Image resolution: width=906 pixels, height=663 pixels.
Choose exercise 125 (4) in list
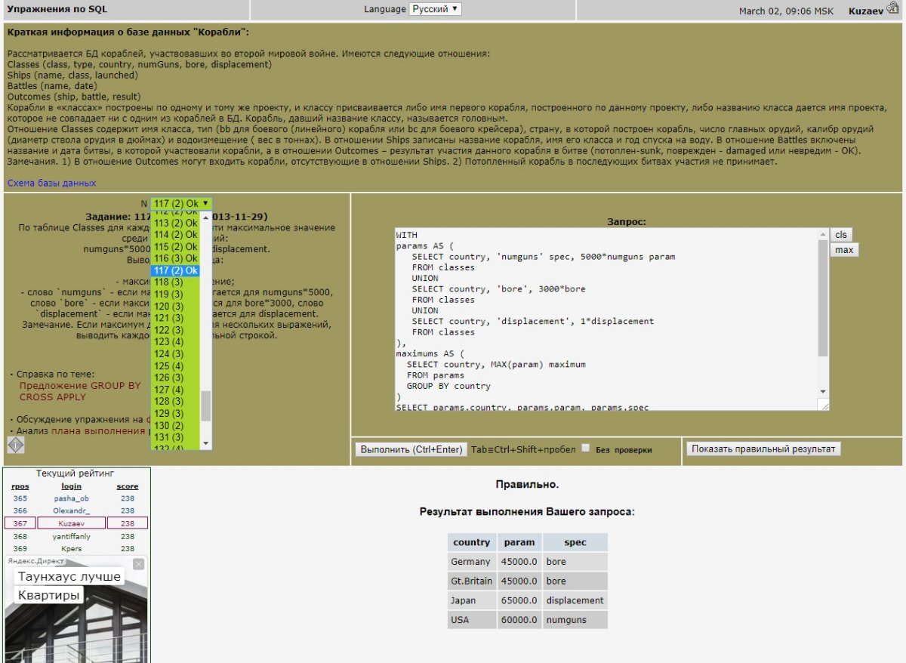[175, 365]
